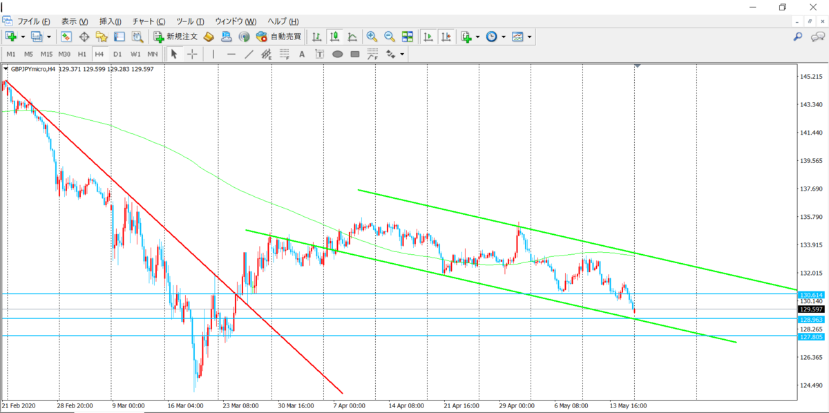Screen dimensions: 829x413
Task: Switch timeframe to H1
Action: point(82,54)
